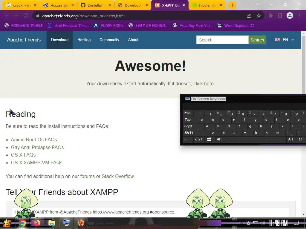The width and height of the screenshot is (306, 229).
Task: Open the OS X FAQs link
Action: click(x=23, y=155)
